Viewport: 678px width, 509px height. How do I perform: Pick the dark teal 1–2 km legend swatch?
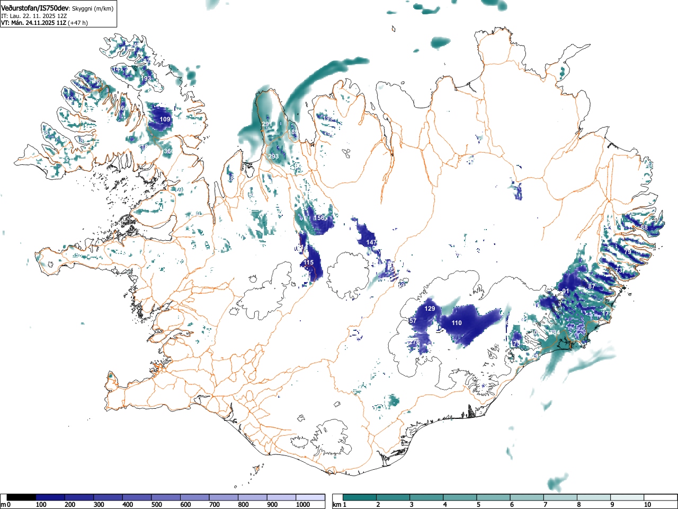click(360, 497)
